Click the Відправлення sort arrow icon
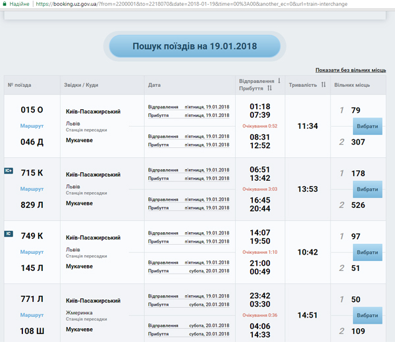This screenshot has width=395, height=342. [x=279, y=81]
